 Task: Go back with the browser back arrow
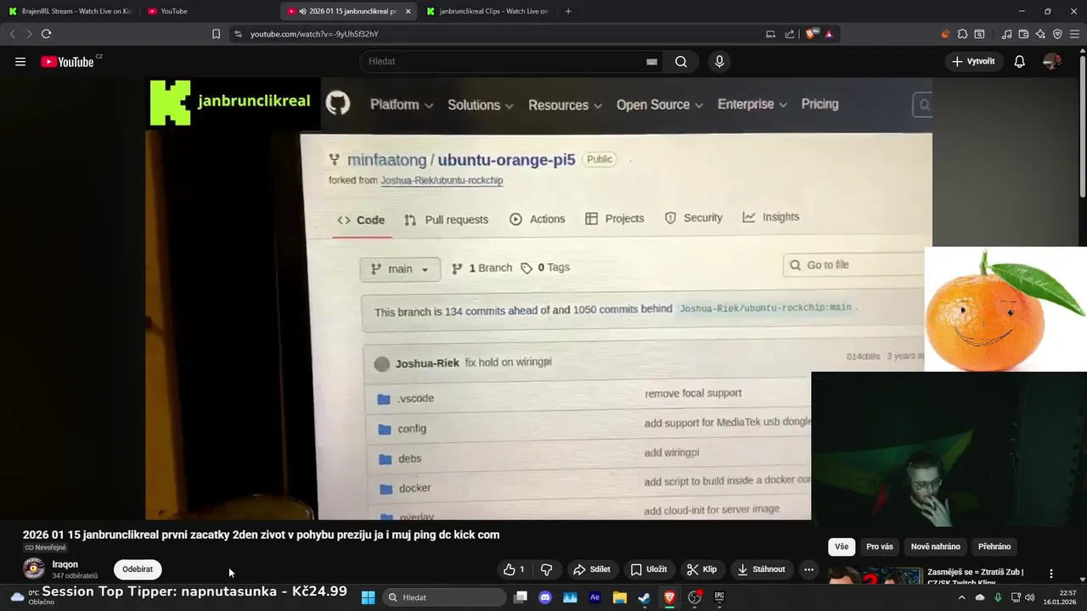click(12, 34)
